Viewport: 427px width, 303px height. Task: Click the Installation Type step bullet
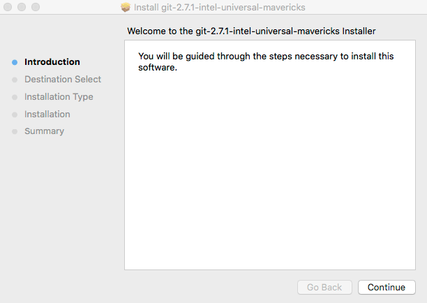(x=15, y=97)
